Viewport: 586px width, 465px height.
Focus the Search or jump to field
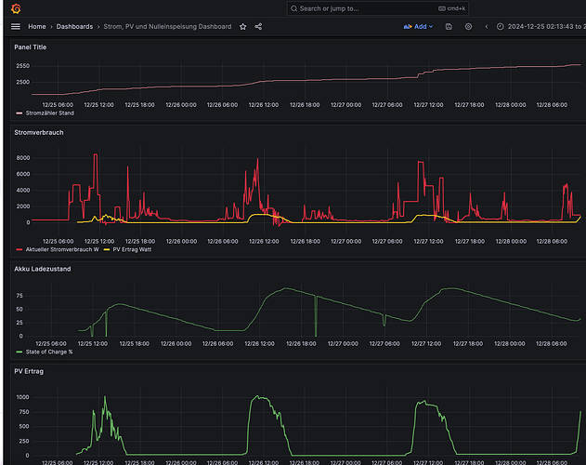tap(377, 8)
